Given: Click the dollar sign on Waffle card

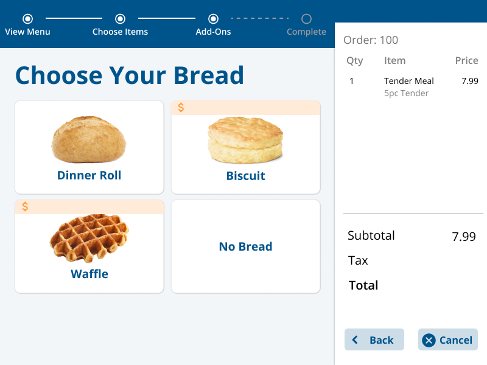Looking at the screenshot, I should (25, 206).
